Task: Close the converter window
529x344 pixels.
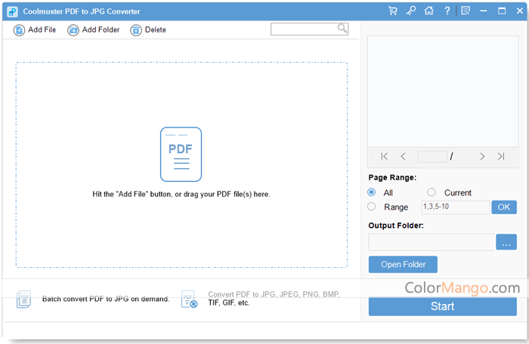Action: (x=520, y=11)
